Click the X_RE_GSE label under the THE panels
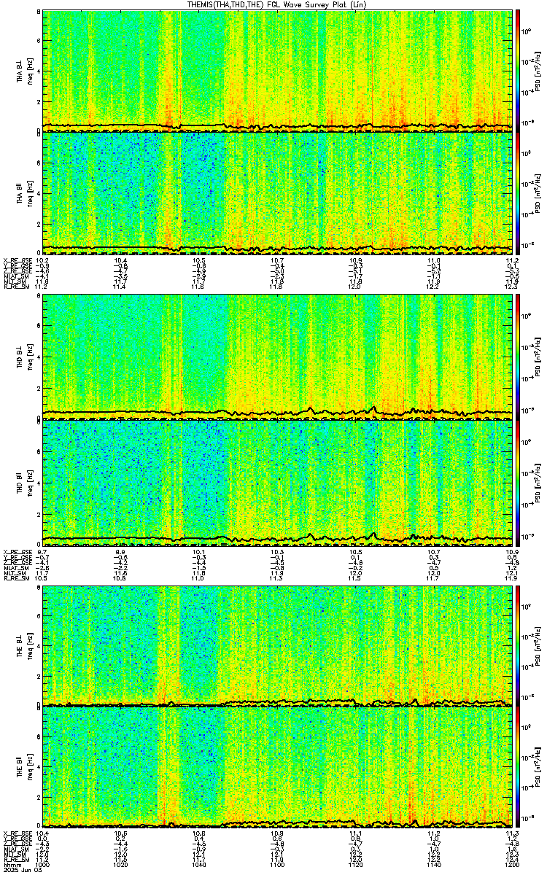 click(16, 833)
